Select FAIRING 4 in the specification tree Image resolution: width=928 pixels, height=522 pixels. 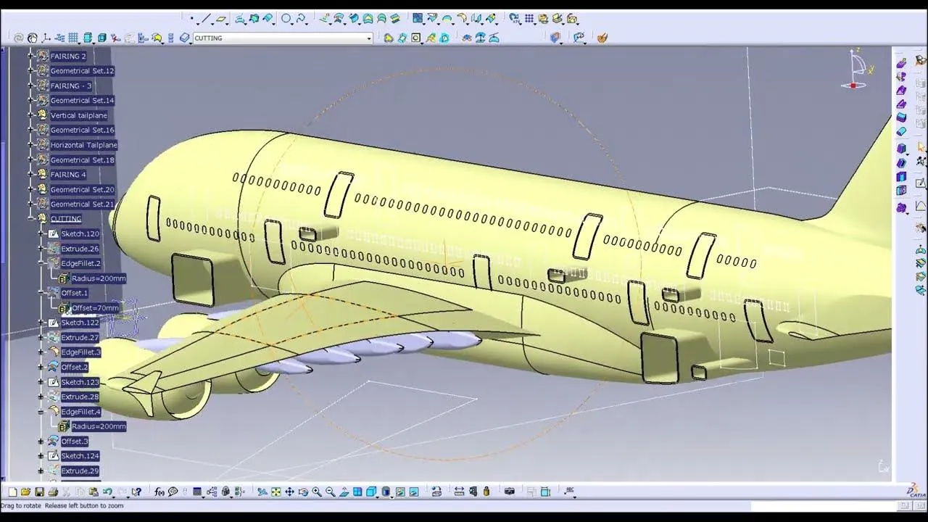(69, 174)
